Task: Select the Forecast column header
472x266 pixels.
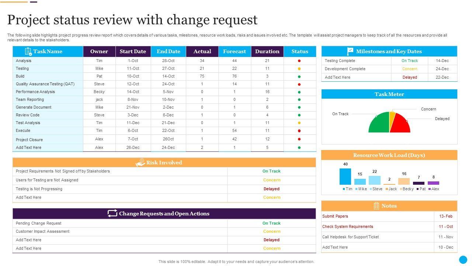Action: (235, 51)
